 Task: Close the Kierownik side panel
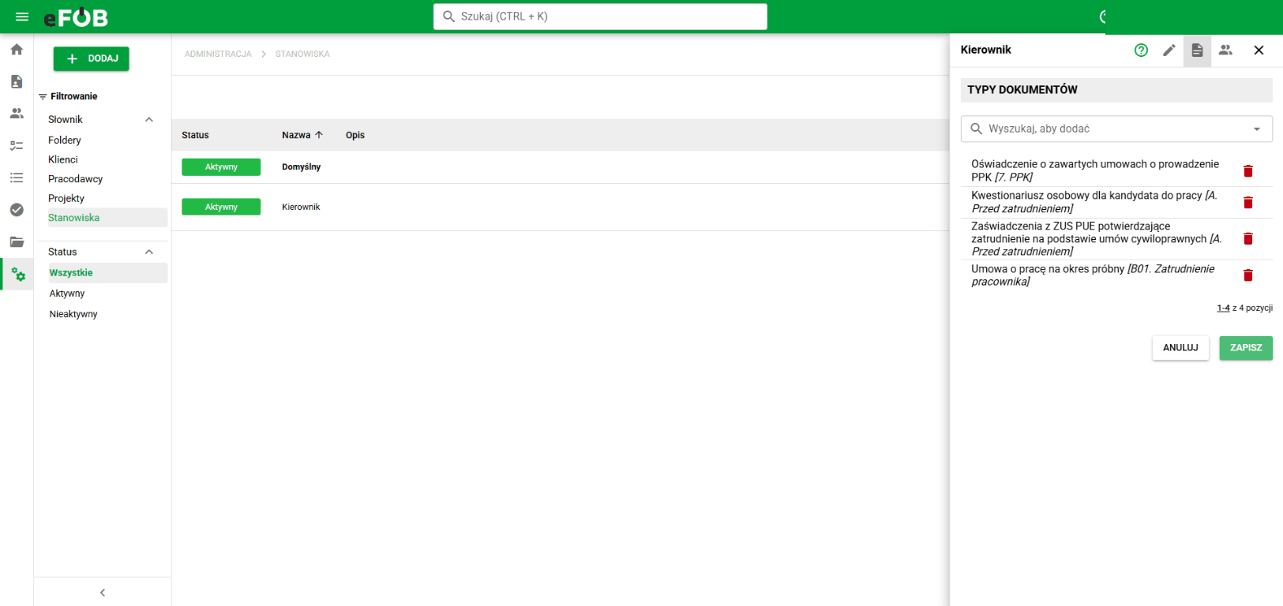pyautogui.click(x=1259, y=50)
